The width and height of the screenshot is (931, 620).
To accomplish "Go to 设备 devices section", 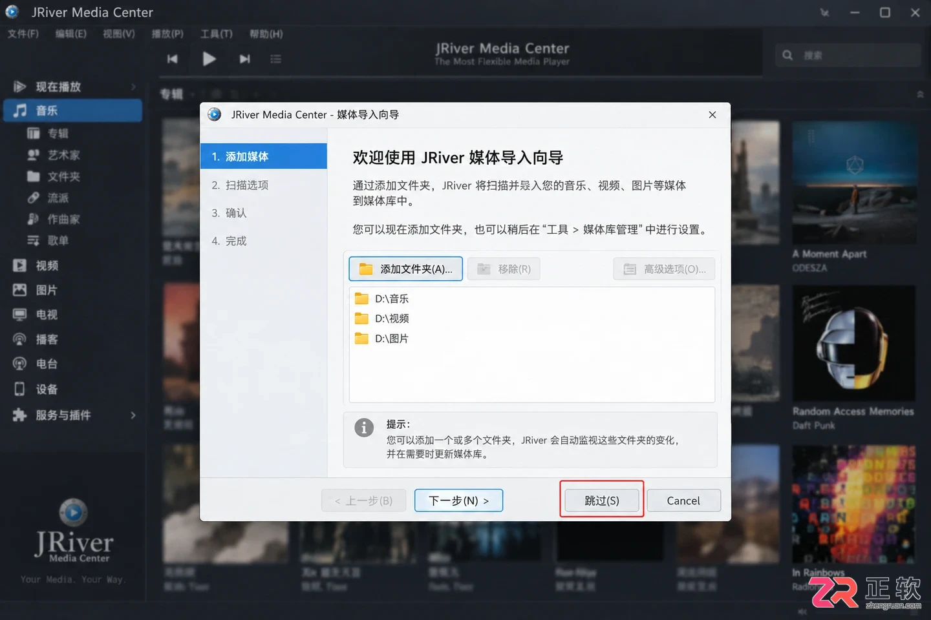I will pyautogui.click(x=36, y=389).
